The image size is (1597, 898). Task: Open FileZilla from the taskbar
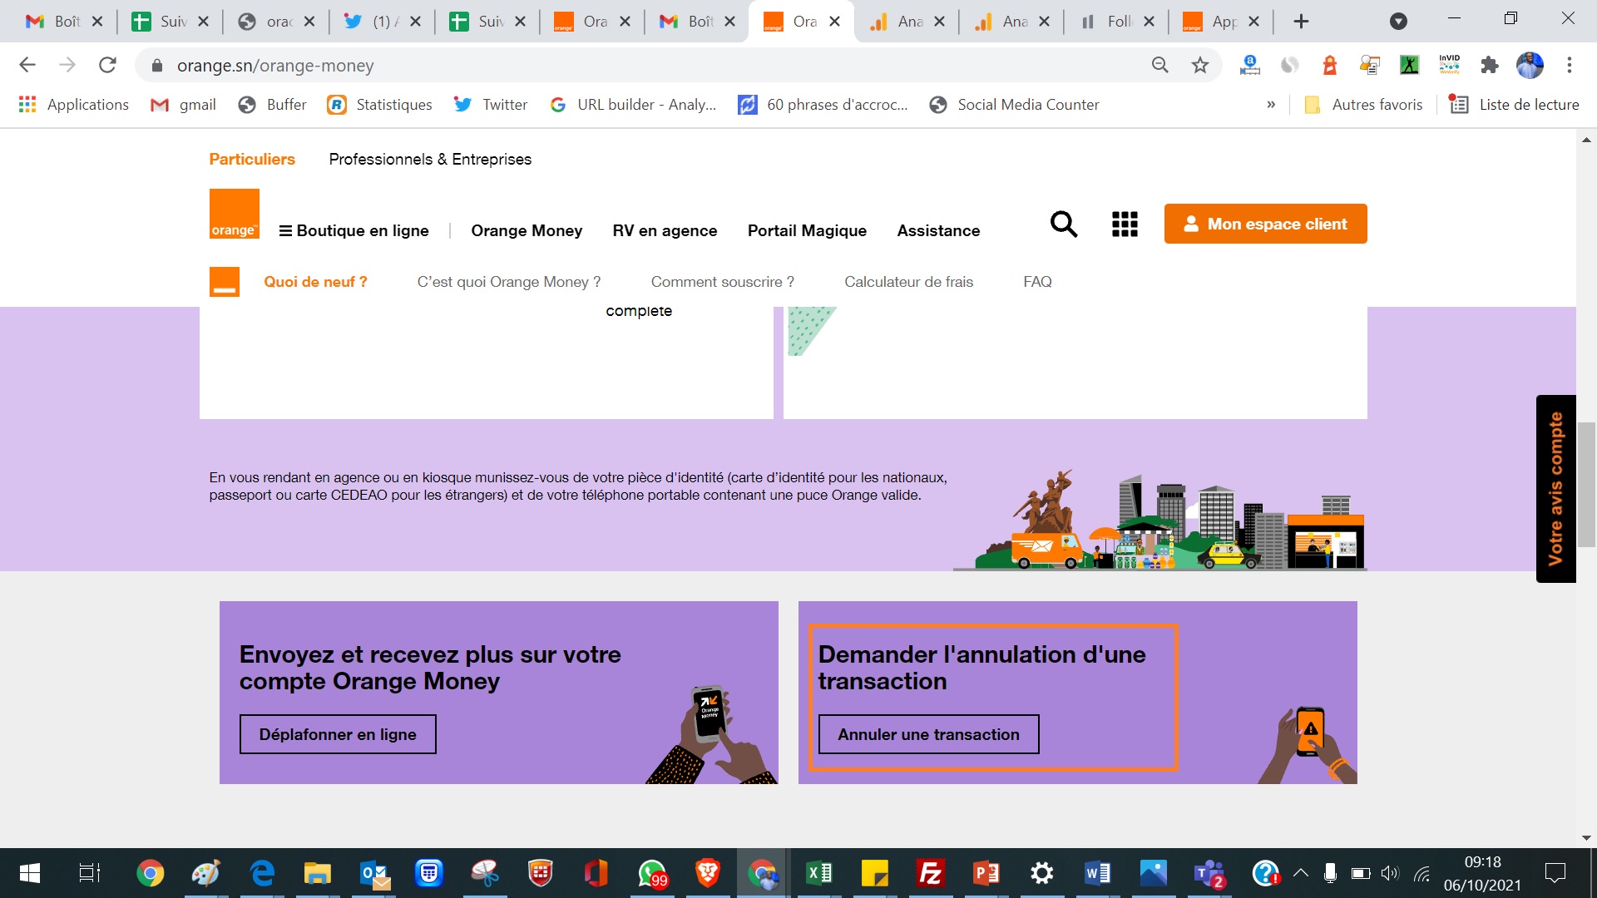(x=930, y=873)
